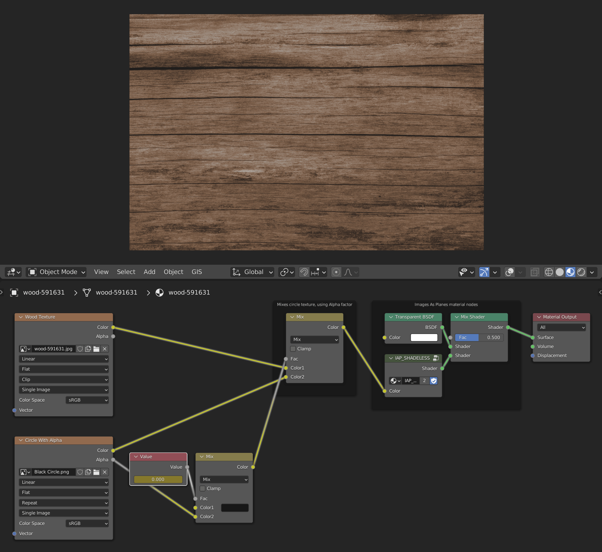Click the white Color swatch on Transparent BSDF
This screenshot has width=602, height=552.
tap(424, 337)
